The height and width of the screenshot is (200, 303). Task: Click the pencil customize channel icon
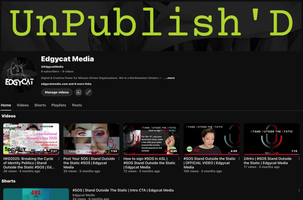pyautogui.click(x=88, y=92)
